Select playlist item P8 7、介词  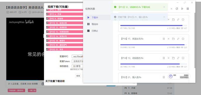click(148, 88)
